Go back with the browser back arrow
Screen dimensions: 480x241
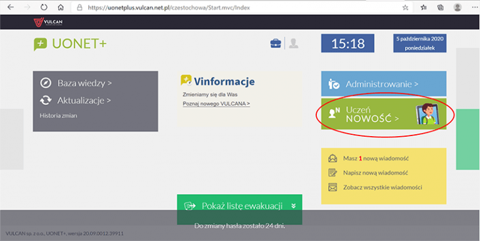click(11, 7)
